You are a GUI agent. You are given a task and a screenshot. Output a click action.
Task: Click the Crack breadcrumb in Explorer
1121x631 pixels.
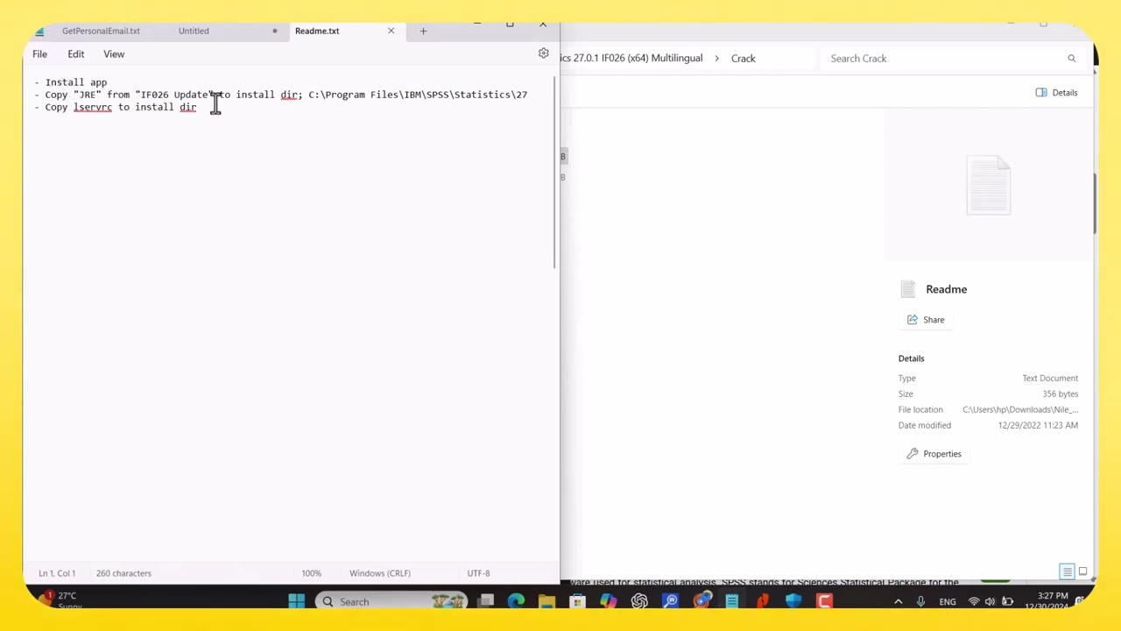tap(743, 58)
